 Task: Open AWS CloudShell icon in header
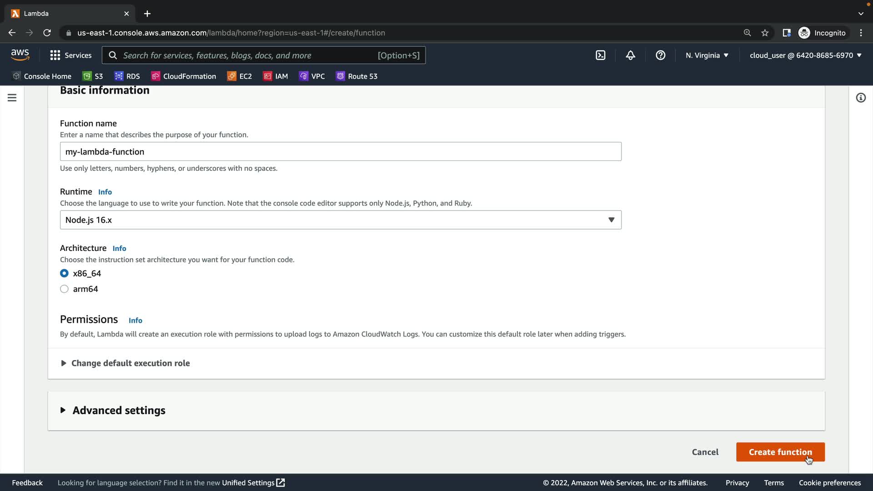click(x=601, y=55)
